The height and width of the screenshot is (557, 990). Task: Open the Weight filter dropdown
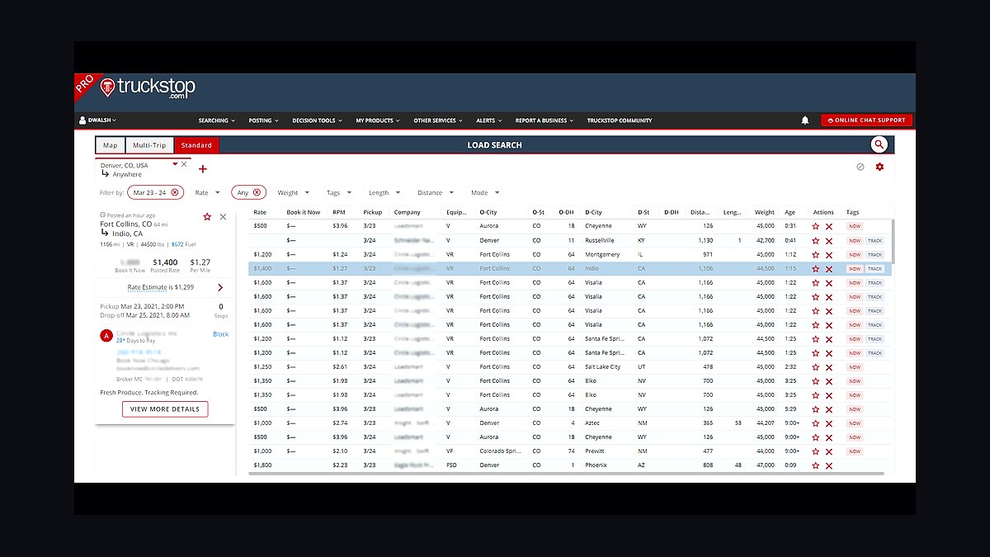pyautogui.click(x=292, y=192)
